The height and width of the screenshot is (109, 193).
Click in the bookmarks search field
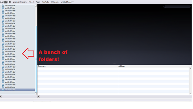(x=177, y=7)
